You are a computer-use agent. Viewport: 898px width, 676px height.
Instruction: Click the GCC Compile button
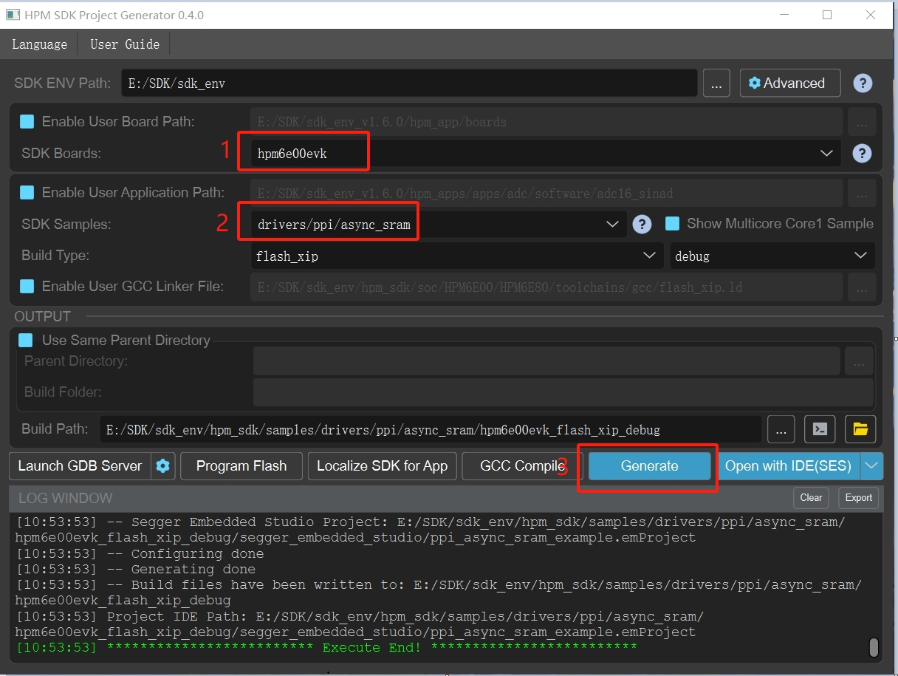[522, 466]
